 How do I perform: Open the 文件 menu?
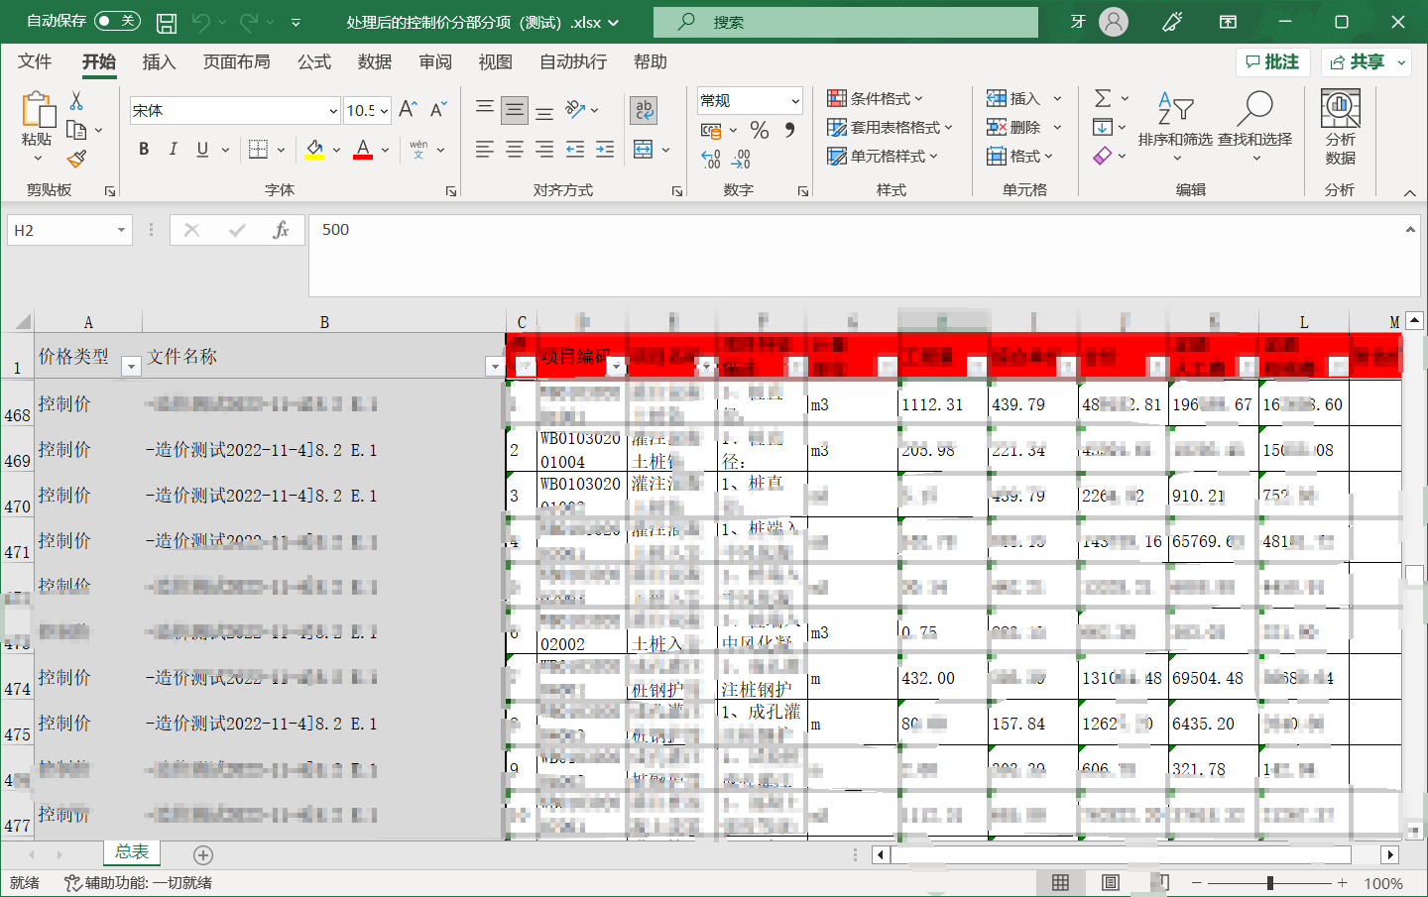point(35,61)
